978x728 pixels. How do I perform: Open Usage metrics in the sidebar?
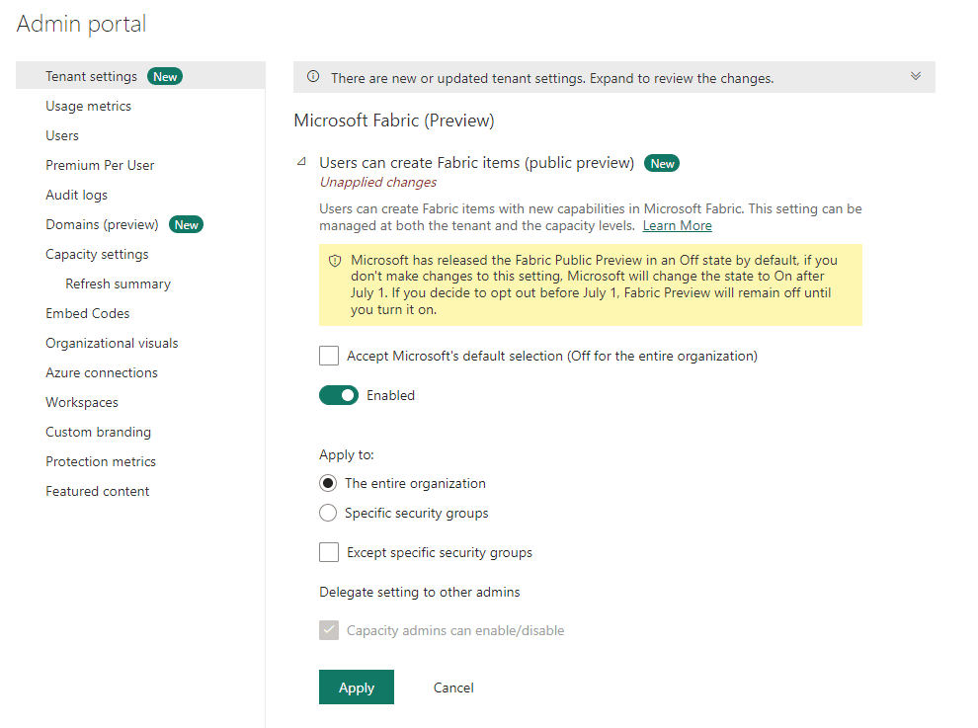pyautogui.click(x=88, y=106)
